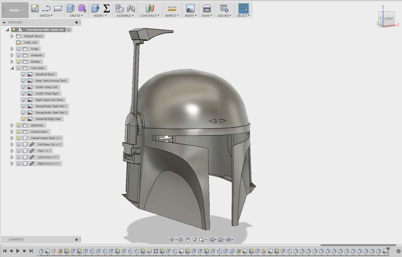Open the ADD-INS menu
The height and width of the screenshot is (257, 402).
coord(224,16)
